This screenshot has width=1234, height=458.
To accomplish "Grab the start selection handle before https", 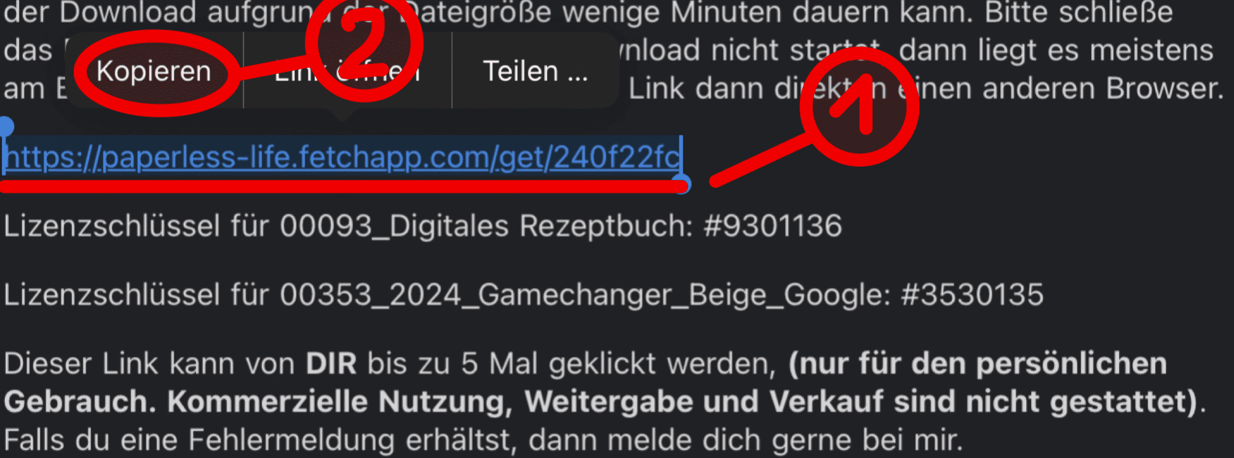I will pyautogui.click(x=6, y=127).
